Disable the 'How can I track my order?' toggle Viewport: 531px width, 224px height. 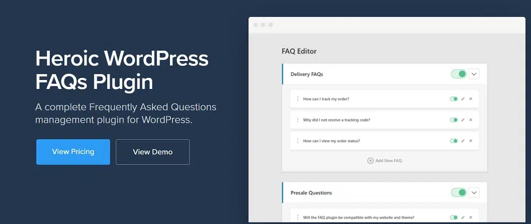pos(453,99)
